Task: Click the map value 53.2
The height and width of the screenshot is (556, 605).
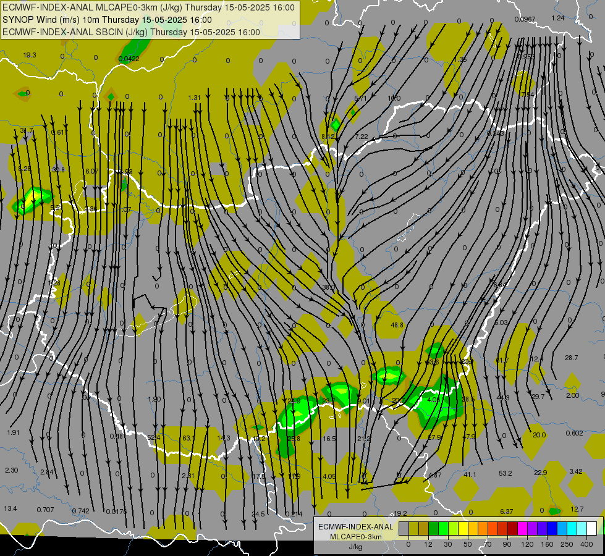Action: [506, 473]
